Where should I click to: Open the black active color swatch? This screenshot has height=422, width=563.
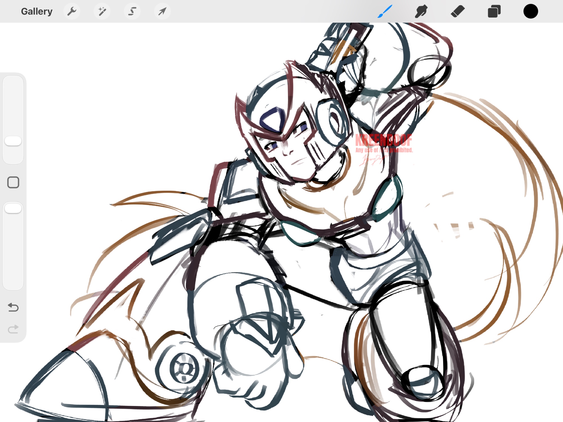530,12
